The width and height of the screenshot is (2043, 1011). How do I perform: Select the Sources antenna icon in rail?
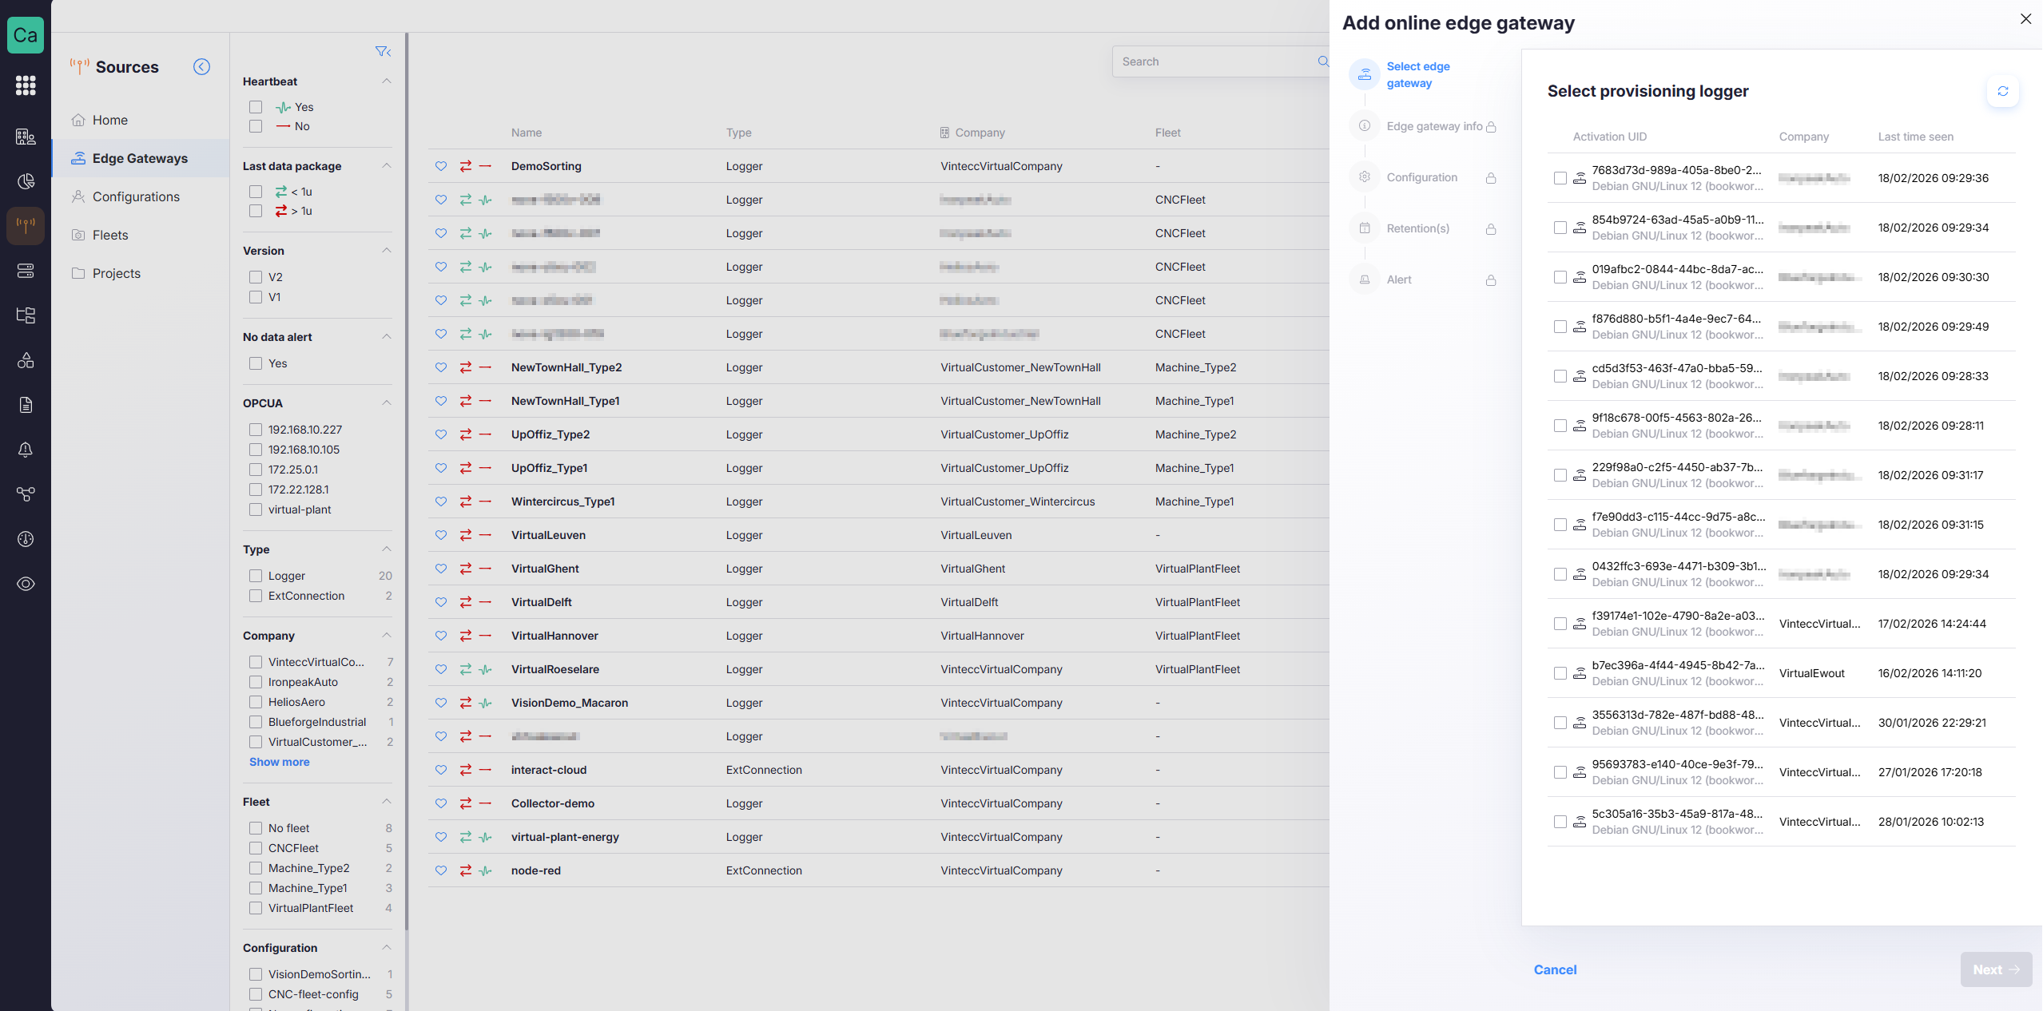[26, 226]
